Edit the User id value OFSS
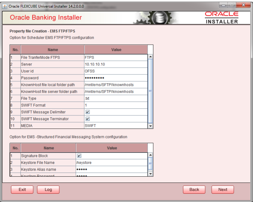 click(116, 71)
